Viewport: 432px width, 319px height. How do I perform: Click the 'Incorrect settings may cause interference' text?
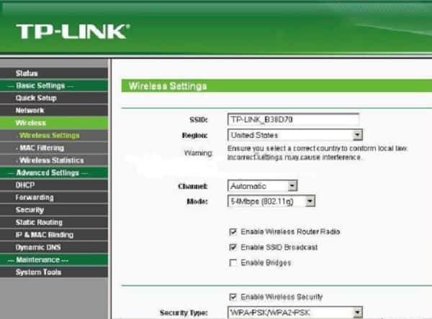(294, 157)
